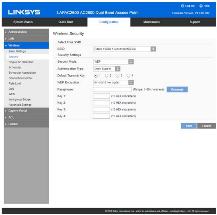Click the Security Settings heading
The width and height of the screenshot is (217, 215).
tap(69, 55)
